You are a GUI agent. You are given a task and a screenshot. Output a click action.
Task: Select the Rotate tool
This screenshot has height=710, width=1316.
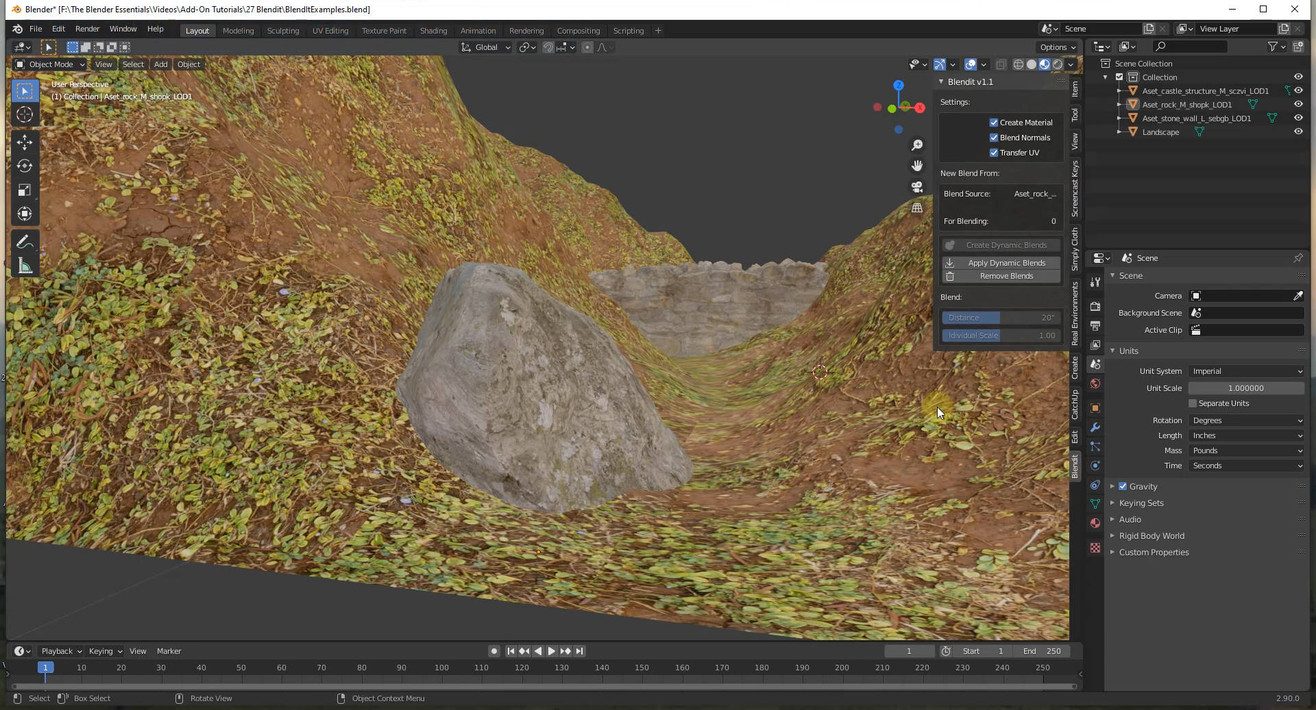[25, 166]
